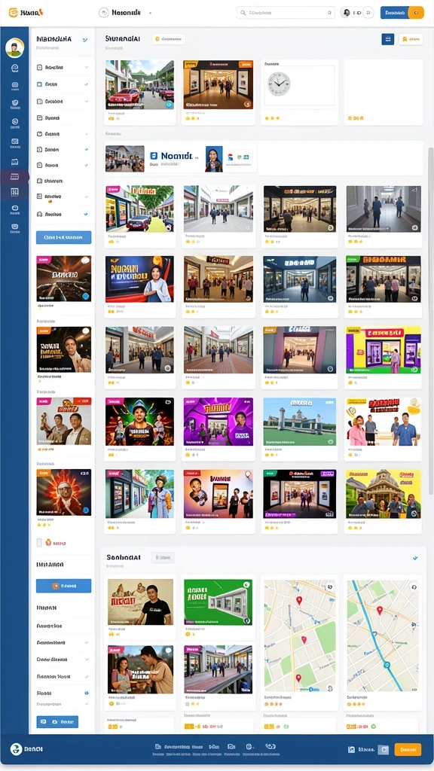Open the thumbnail of the man in the black t-shirt

(140, 602)
